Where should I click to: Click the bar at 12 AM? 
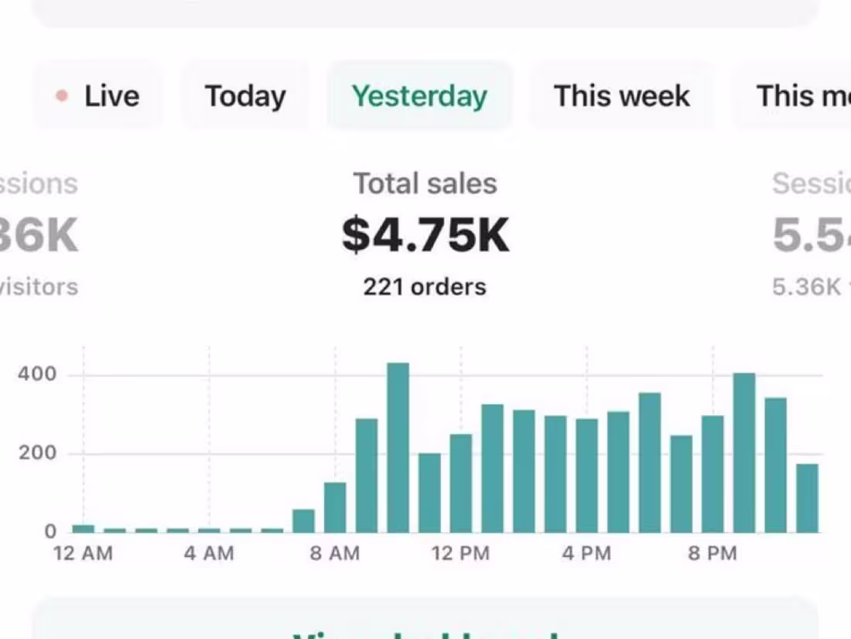click(x=83, y=529)
